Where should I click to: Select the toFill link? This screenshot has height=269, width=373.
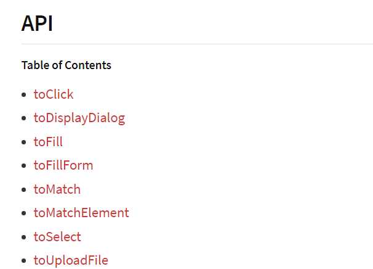(x=48, y=142)
